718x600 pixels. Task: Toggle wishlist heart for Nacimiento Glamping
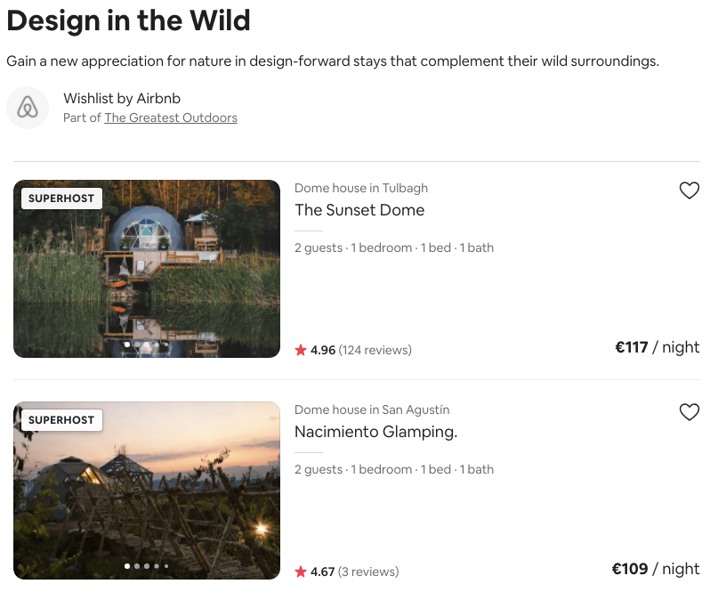pos(689,412)
